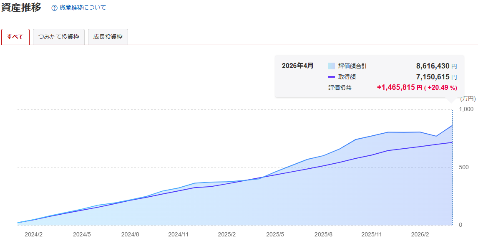The height and width of the screenshot is (241, 478).
Task: Click the light blue 評価額合計 legend swatch
Action: (332, 66)
